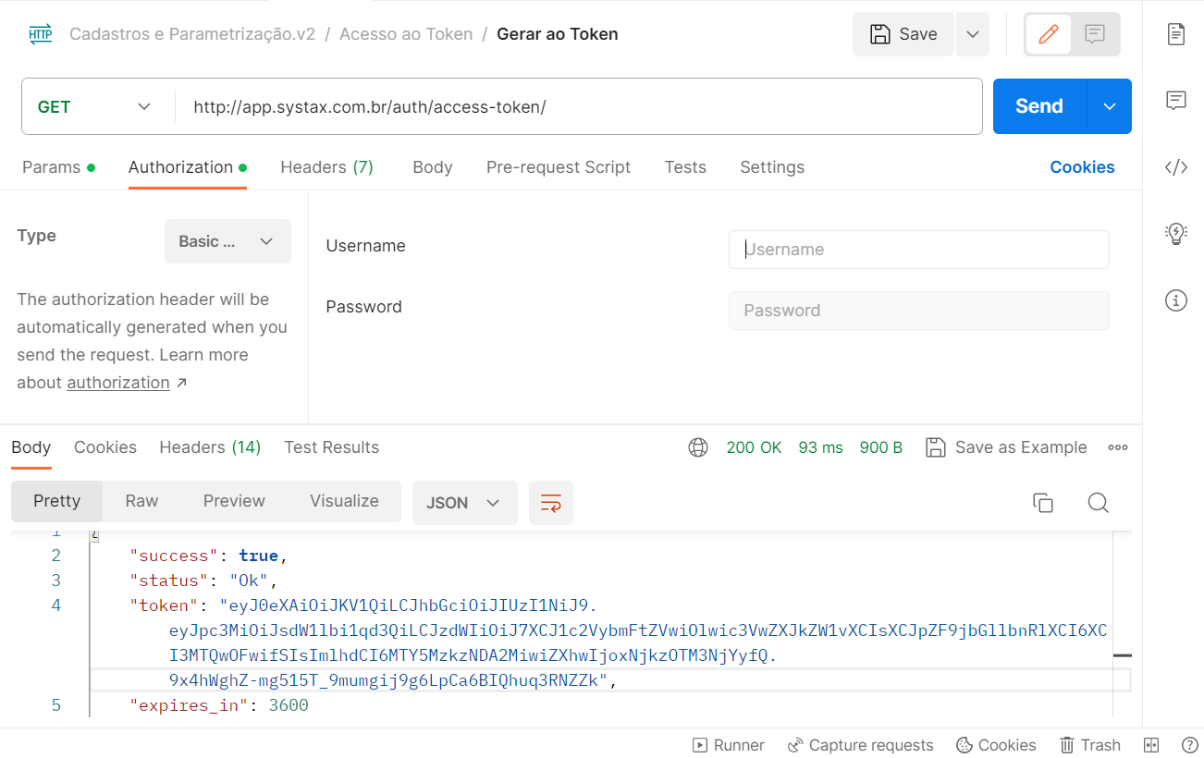This screenshot has height=758, width=1204.
Task: Expand the Send options arrow
Action: coord(1111,106)
